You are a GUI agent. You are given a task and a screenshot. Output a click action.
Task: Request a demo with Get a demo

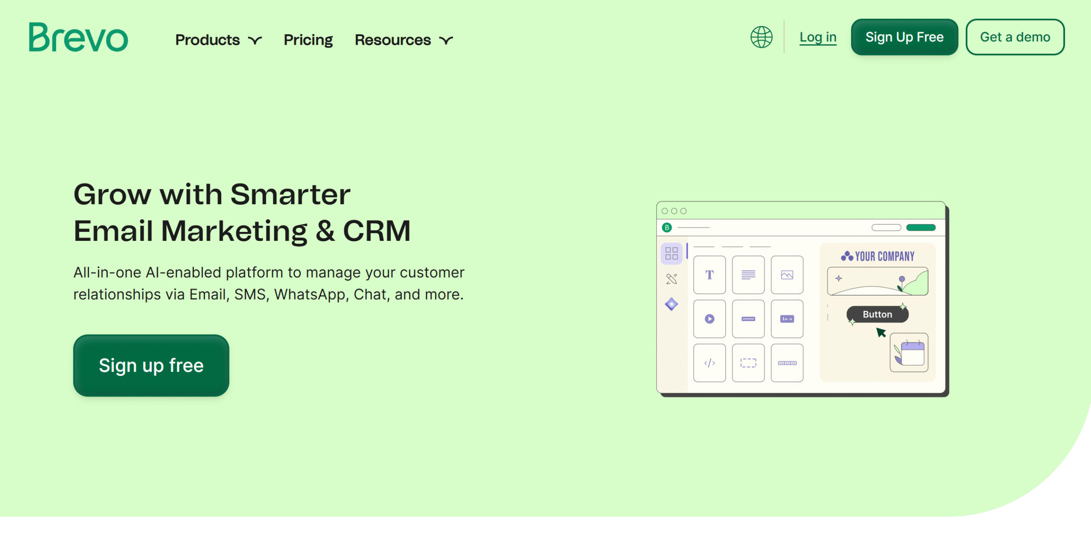pyautogui.click(x=1015, y=37)
